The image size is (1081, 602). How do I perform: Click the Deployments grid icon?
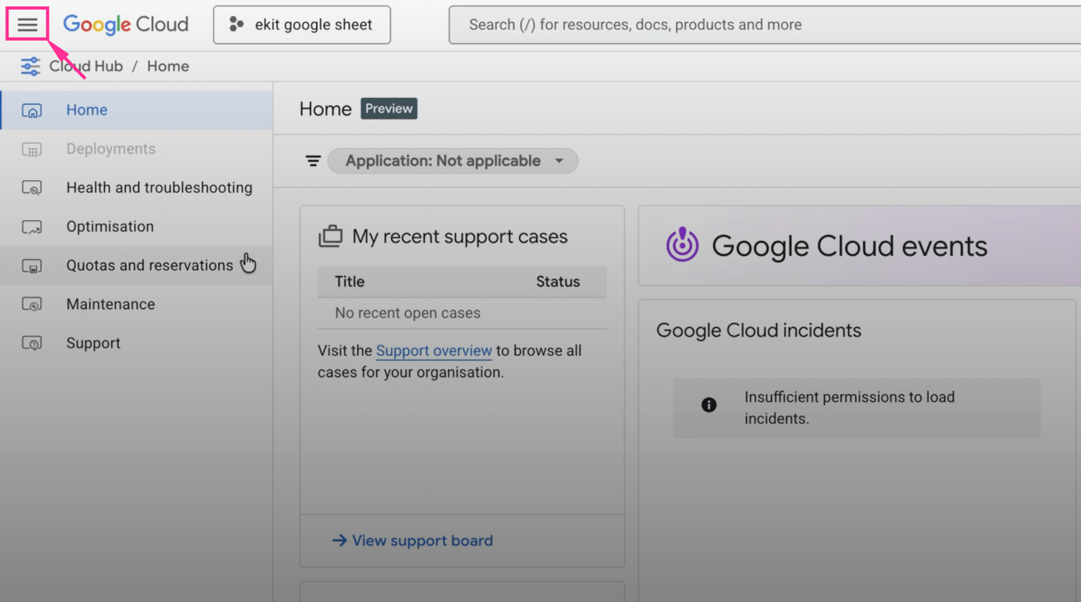point(32,150)
